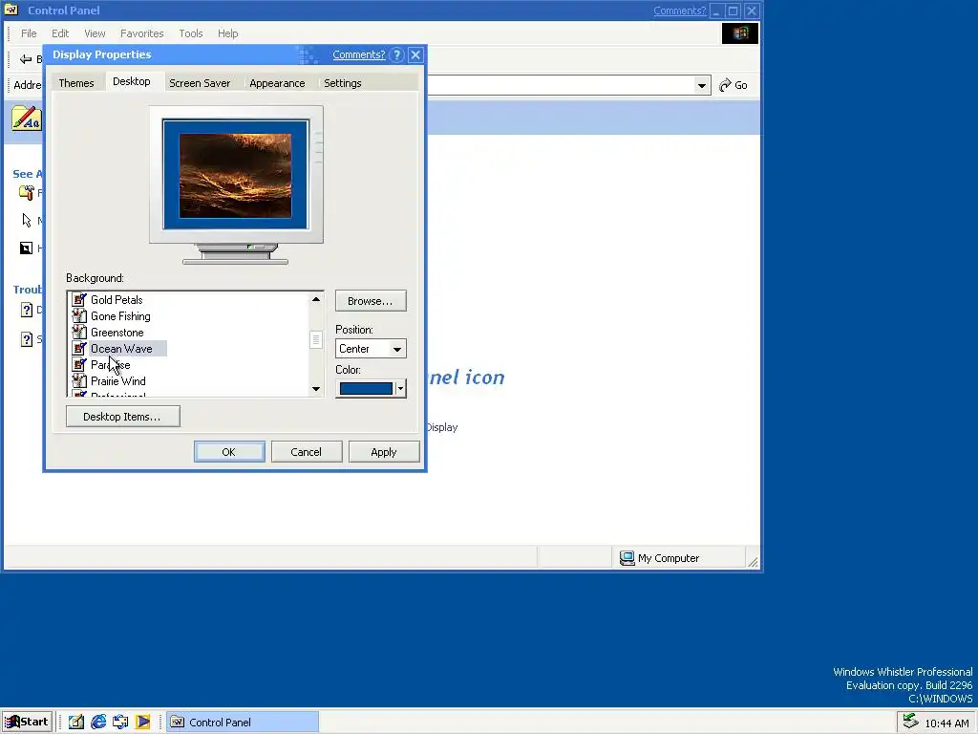Switch to the Settings tab

(343, 83)
